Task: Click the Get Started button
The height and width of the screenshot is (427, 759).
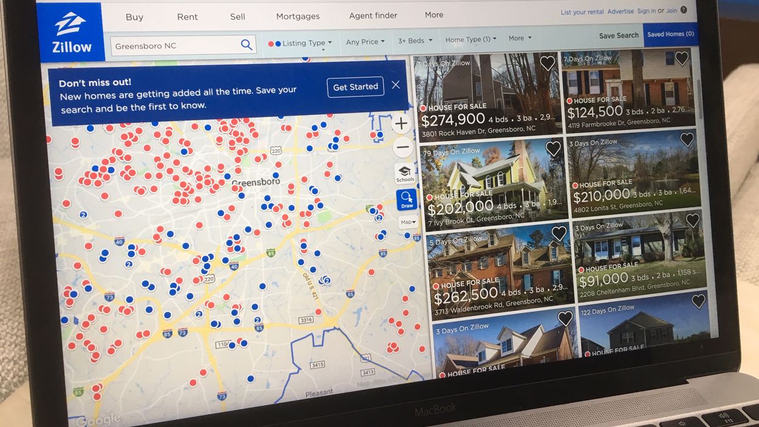Action: click(355, 87)
